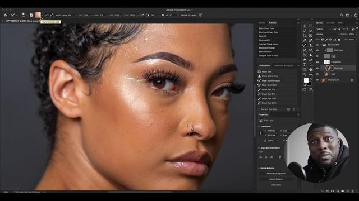The image size is (359, 201).
Task: Select the Actions tab
Action: click(273, 23)
